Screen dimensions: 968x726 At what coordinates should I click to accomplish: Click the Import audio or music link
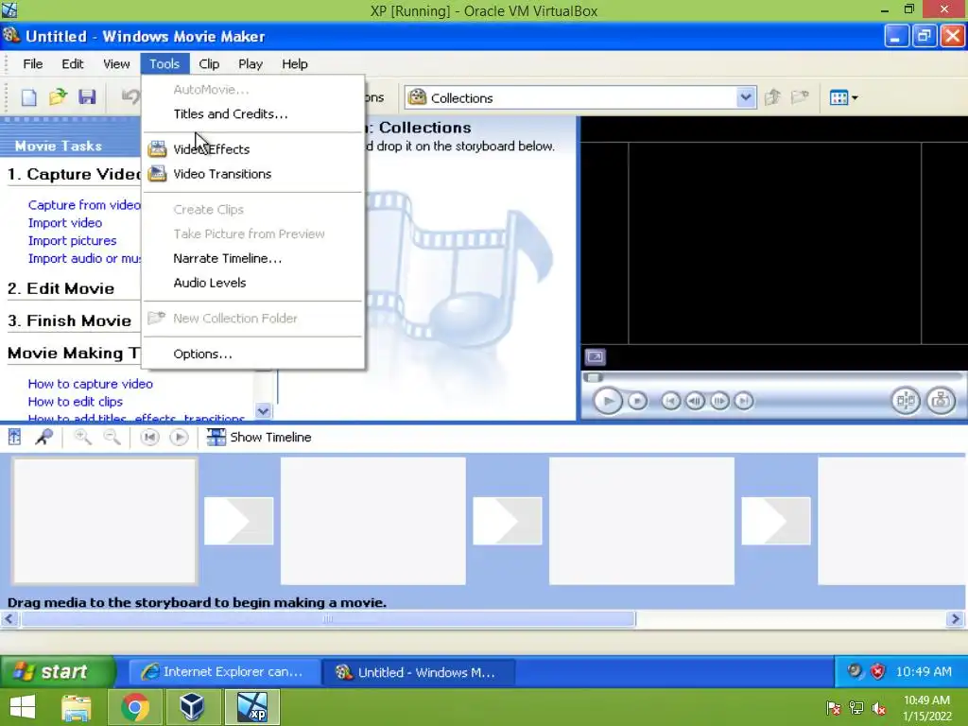[x=84, y=259]
